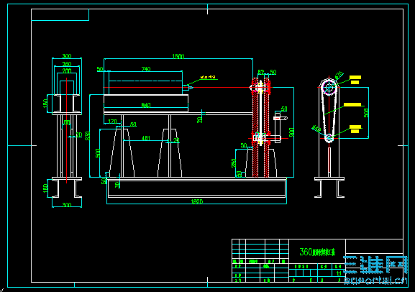Select the 1:1 scale value in title block
Viewport: 415px width, 292px height.
click(x=339, y=273)
